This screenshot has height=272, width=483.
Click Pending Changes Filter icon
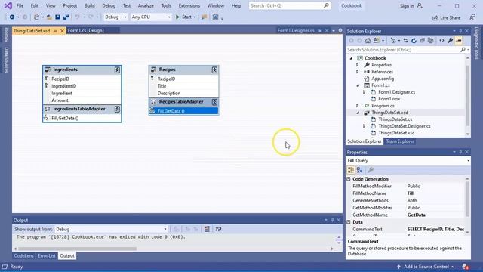(393, 40)
